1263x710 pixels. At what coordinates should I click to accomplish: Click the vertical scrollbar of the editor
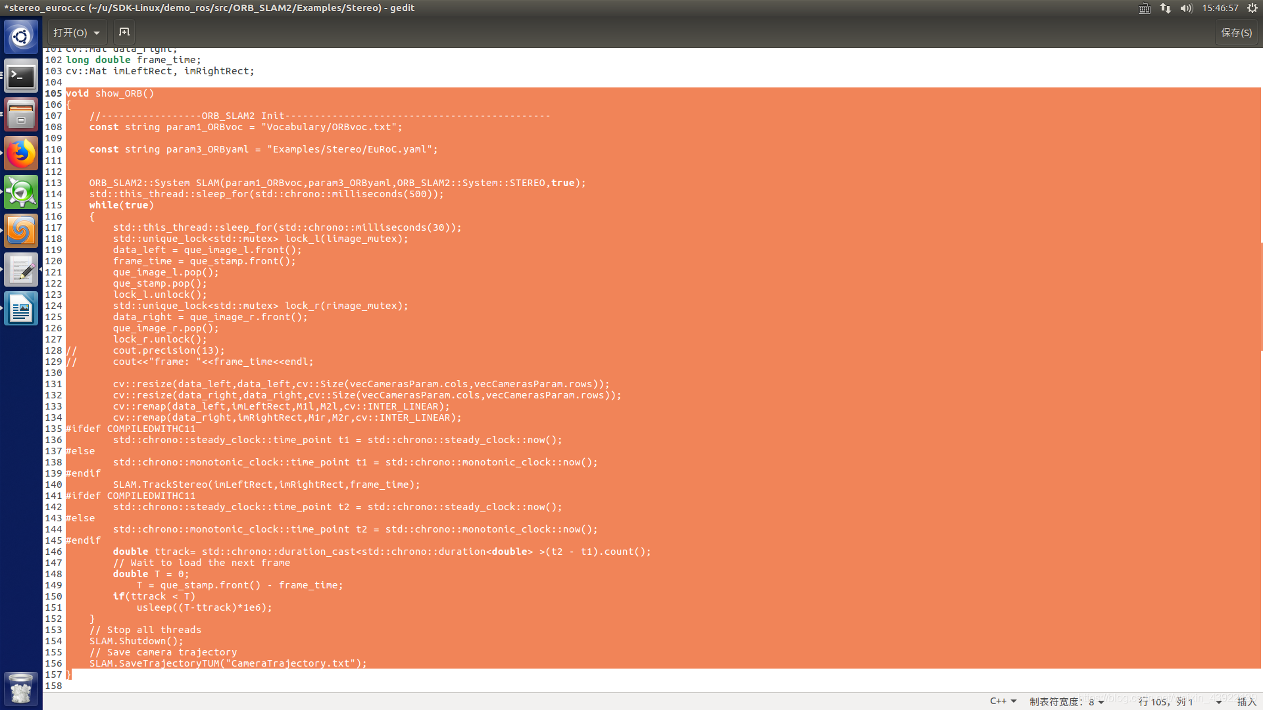tap(1261, 296)
